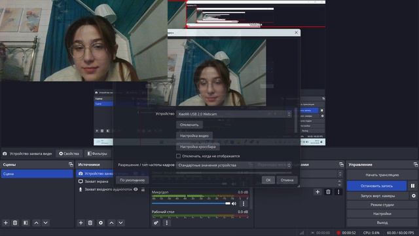Click 'CPU: 0.6%' status bar text
This screenshot has width=419, height=236.
pyautogui.click(x=371, y=233)
